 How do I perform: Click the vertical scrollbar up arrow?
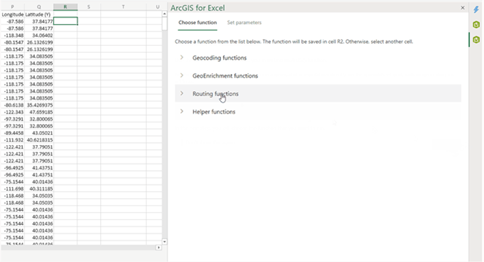[165, 14]
